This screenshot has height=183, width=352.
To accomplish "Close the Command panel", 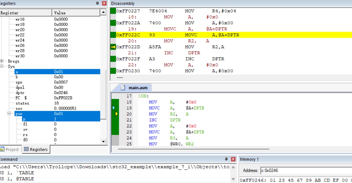I will 233,159.
